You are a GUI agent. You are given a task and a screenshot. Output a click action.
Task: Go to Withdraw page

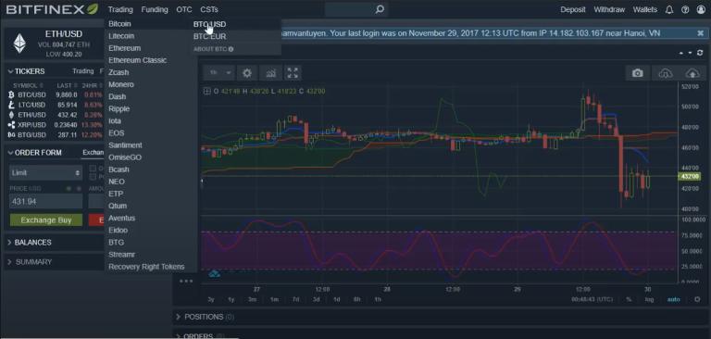(609, 9)
